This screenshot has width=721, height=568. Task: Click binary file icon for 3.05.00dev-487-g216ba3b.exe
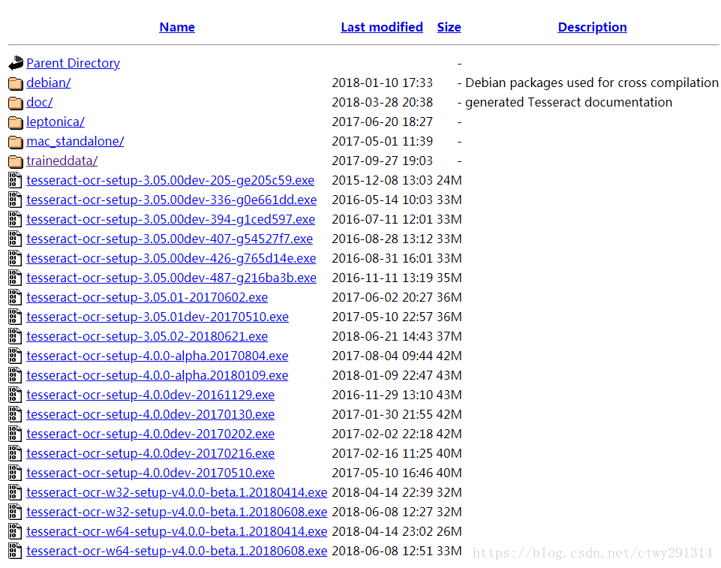[x=15, y=278]
